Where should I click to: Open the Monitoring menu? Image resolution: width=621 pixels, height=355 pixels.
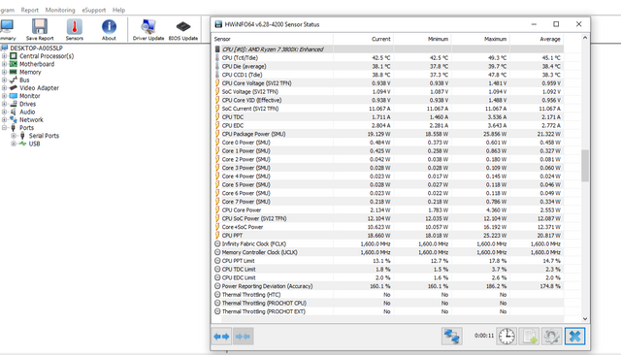(x=60, y=10)
